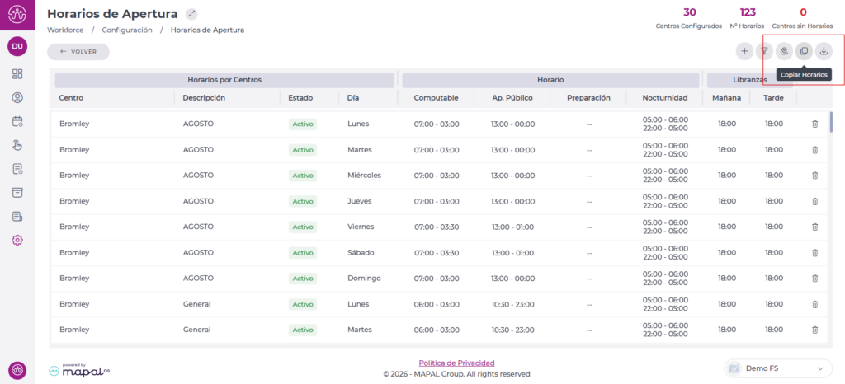Click the Configuración breadcrumb
Screen dimensions: 845x384
127,30
